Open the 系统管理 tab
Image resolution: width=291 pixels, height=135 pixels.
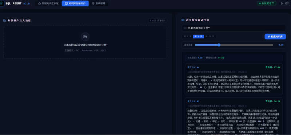pyautogui.click(x=99, y=3)
